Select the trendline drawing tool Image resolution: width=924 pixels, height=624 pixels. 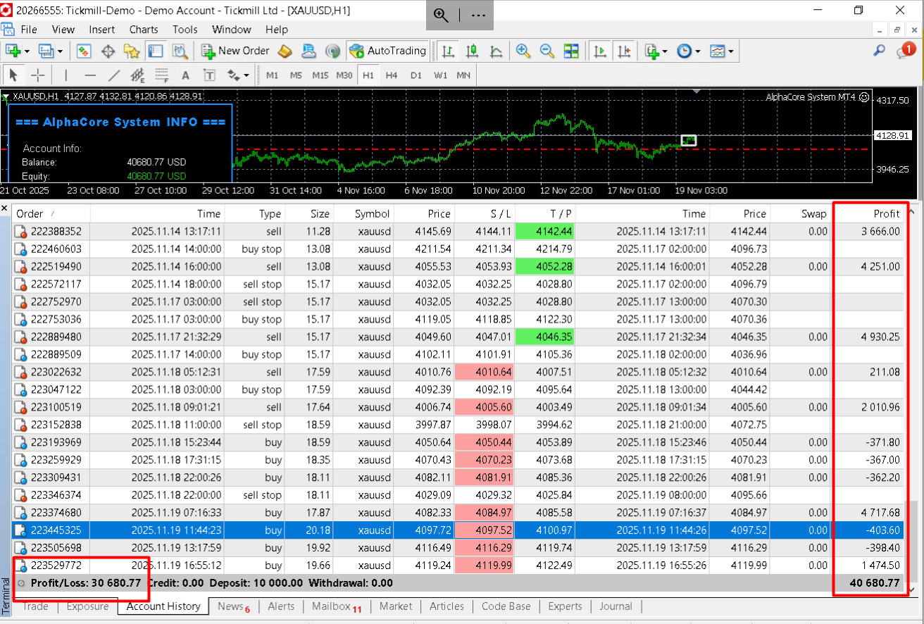pos(114,75)
